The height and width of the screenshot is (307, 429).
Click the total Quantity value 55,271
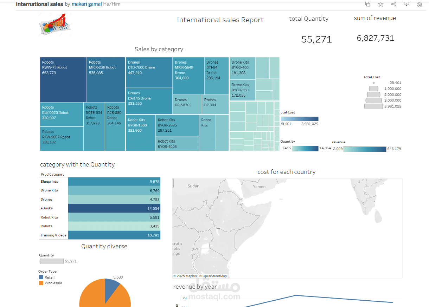point(316,39)
